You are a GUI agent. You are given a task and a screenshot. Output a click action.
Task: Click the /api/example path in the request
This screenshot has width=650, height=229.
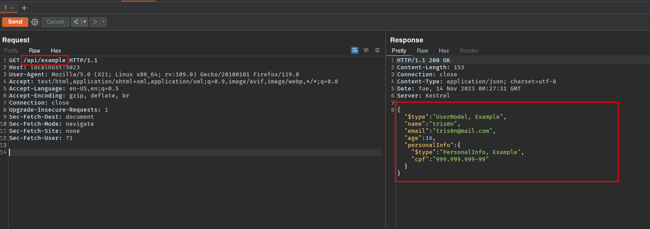pyautogui.click(x=45, y=60)
